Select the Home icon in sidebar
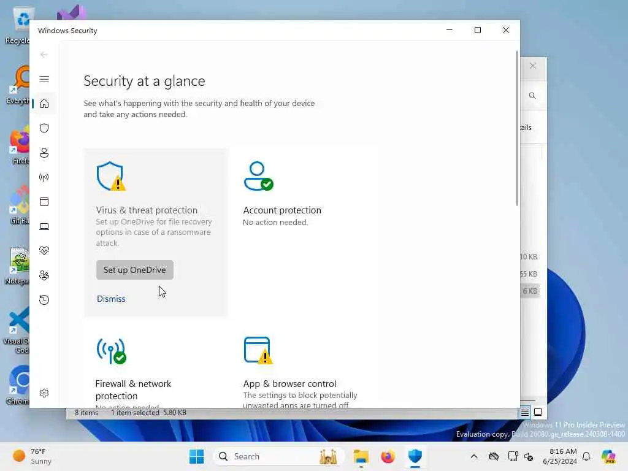The width and height of the screenshot is (628, 471). tap(44, 104)
